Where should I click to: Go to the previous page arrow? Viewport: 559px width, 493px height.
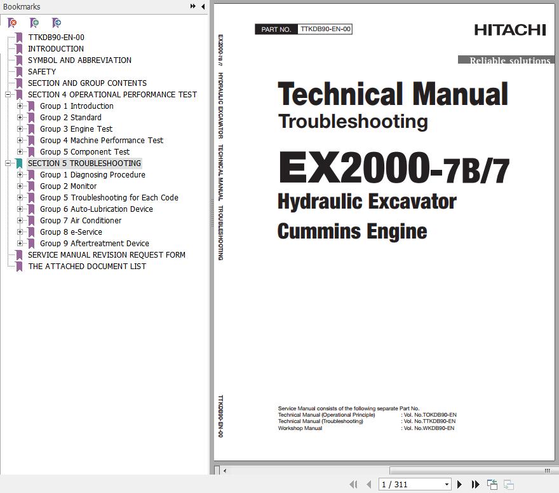[x=369, y=484]
